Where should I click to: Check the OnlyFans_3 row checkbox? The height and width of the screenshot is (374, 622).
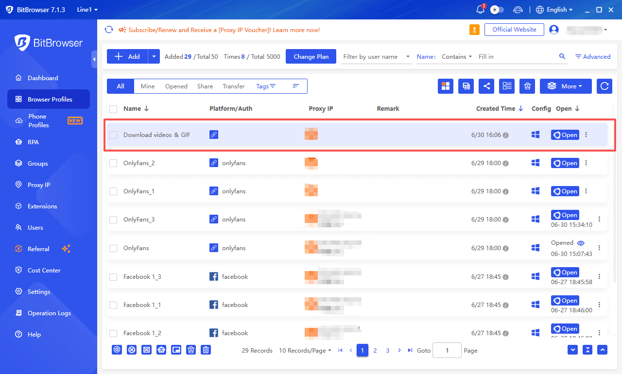coord(113,220)
